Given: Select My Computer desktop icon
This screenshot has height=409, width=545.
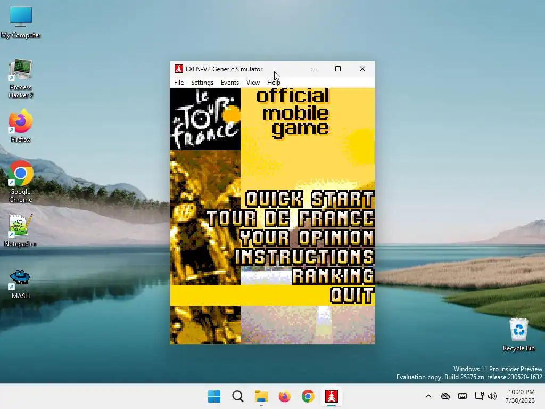Looking at the screenshot, I should pyautogui.click(x=21, y=22).
